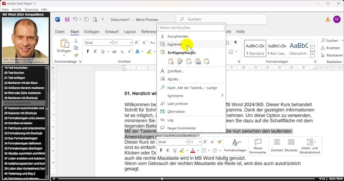Click bullets list icon in mini toolbar
This screenshot has height=181, width=344.
tap(204, 150)
